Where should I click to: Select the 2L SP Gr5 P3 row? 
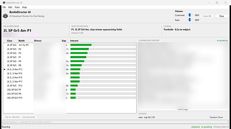(70, 53)
